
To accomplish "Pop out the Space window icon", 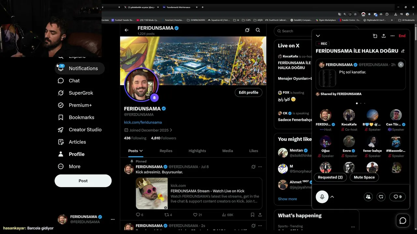I will coord(375,36).
